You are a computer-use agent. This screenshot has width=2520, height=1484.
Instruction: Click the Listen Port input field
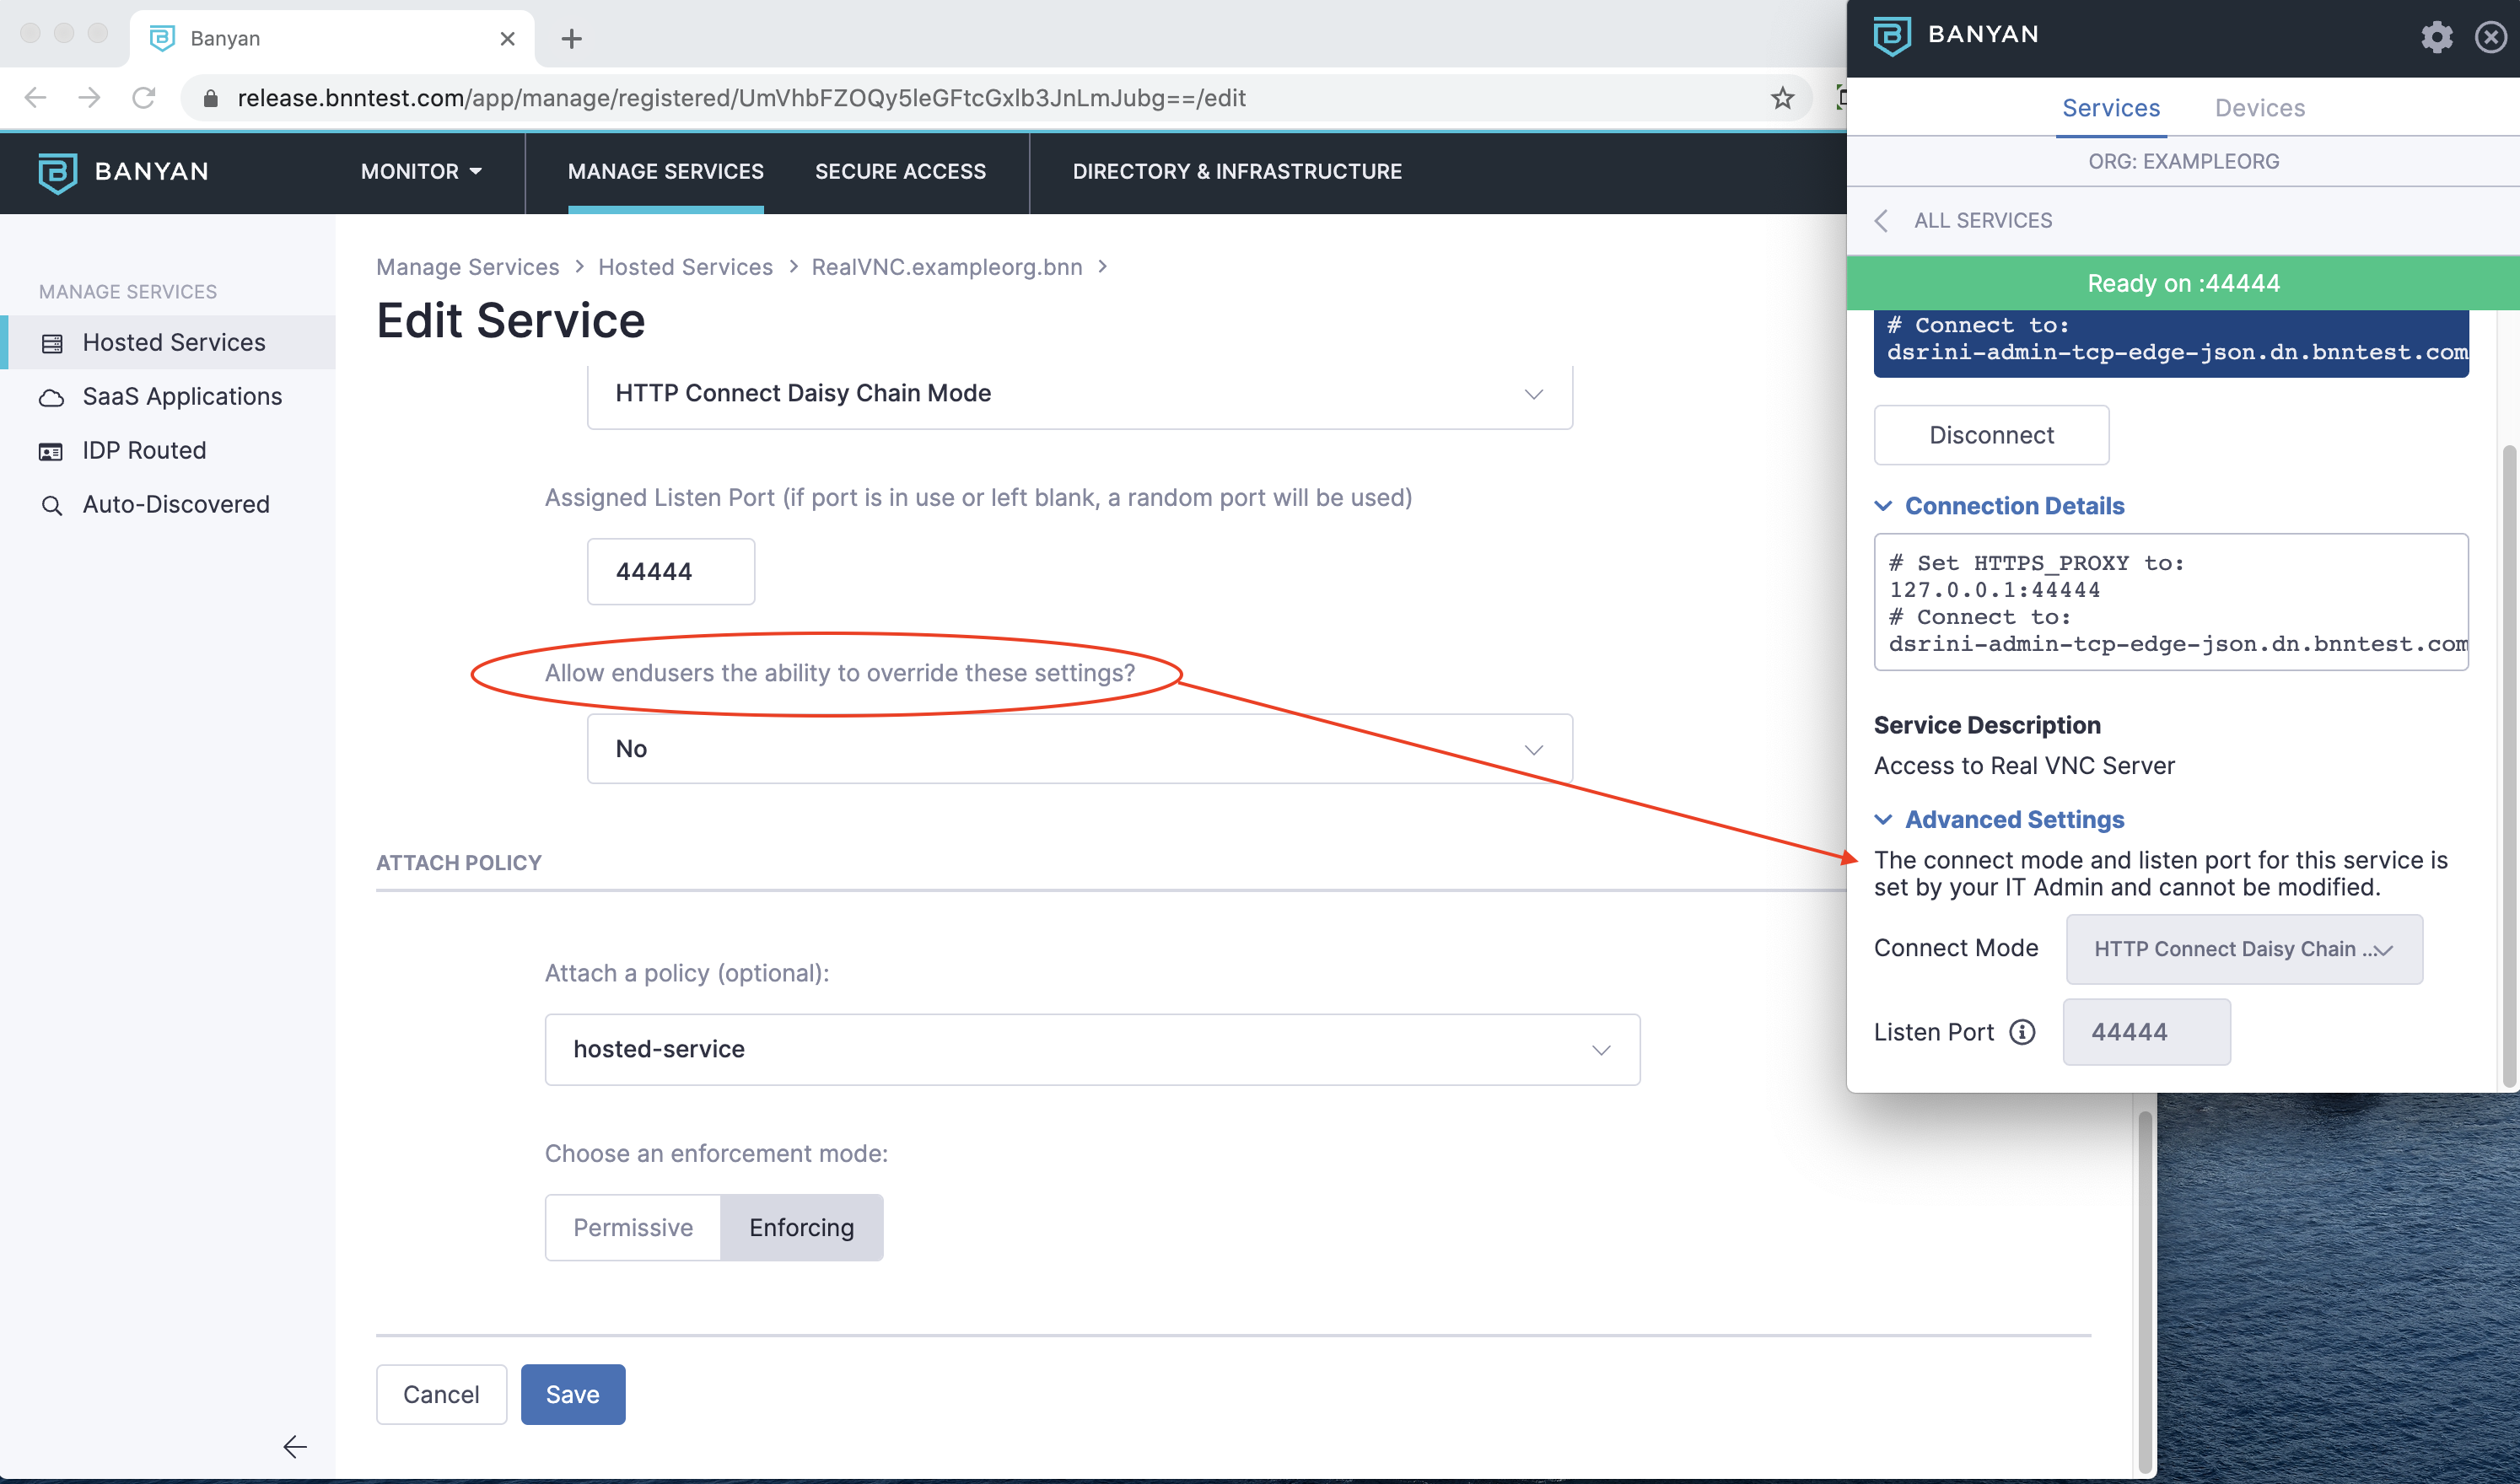[x=2144, y=1032]
